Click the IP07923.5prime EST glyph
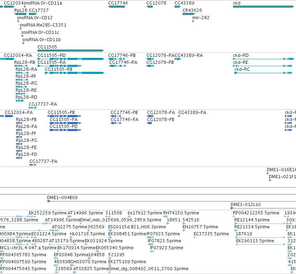The image size is (296, 274). [151, 251]
